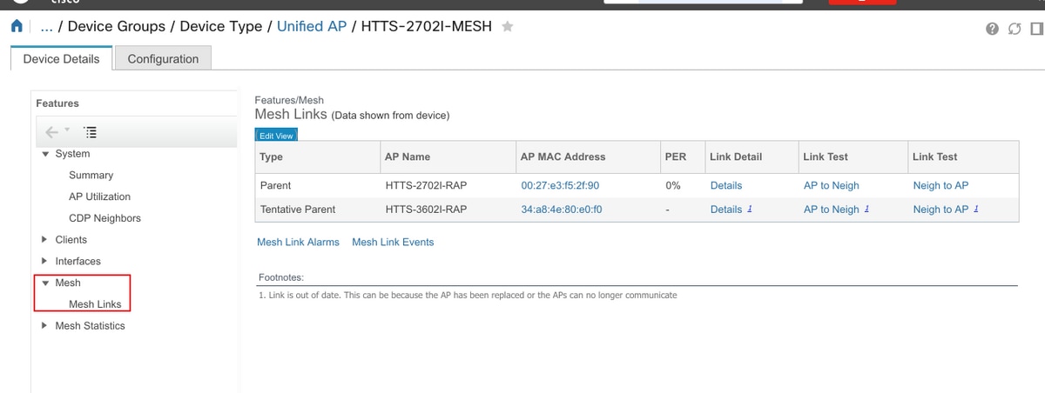This screenshot has width=1045, height=393.
Task: Run Neigh to AP test for Tentative Parent
Action: [940, 210]
